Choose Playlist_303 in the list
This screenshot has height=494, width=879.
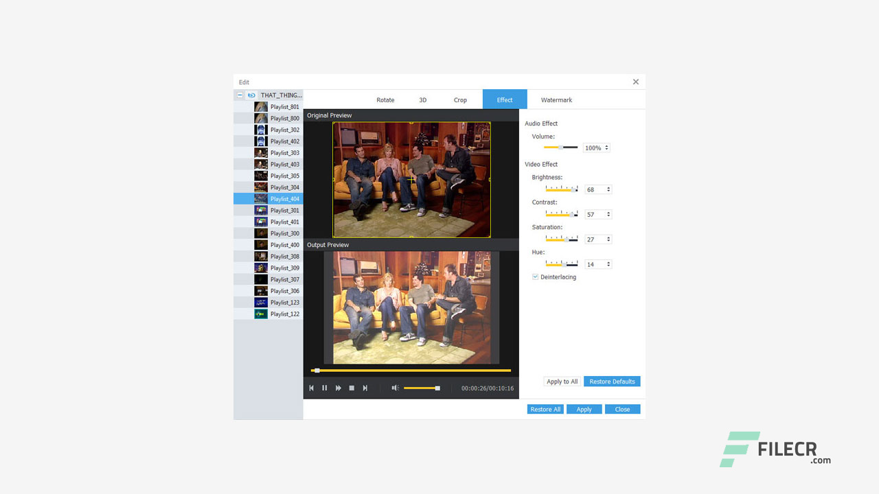click(269, 153)
